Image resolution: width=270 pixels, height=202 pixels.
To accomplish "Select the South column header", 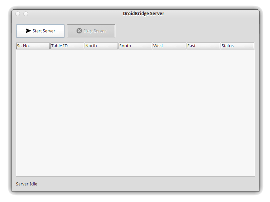I will 136,46.
